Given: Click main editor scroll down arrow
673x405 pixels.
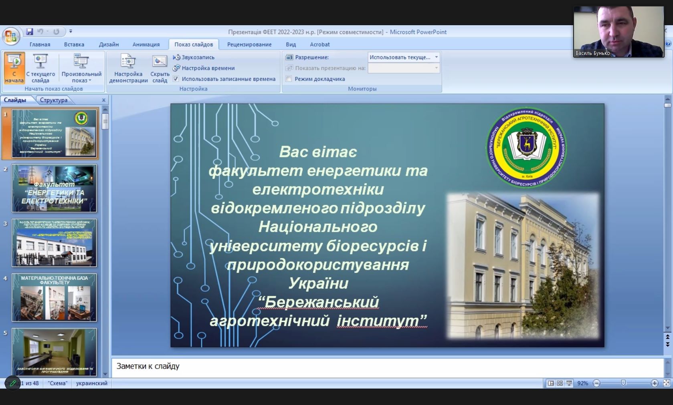Looking at the screenshot, I should 667,328.
